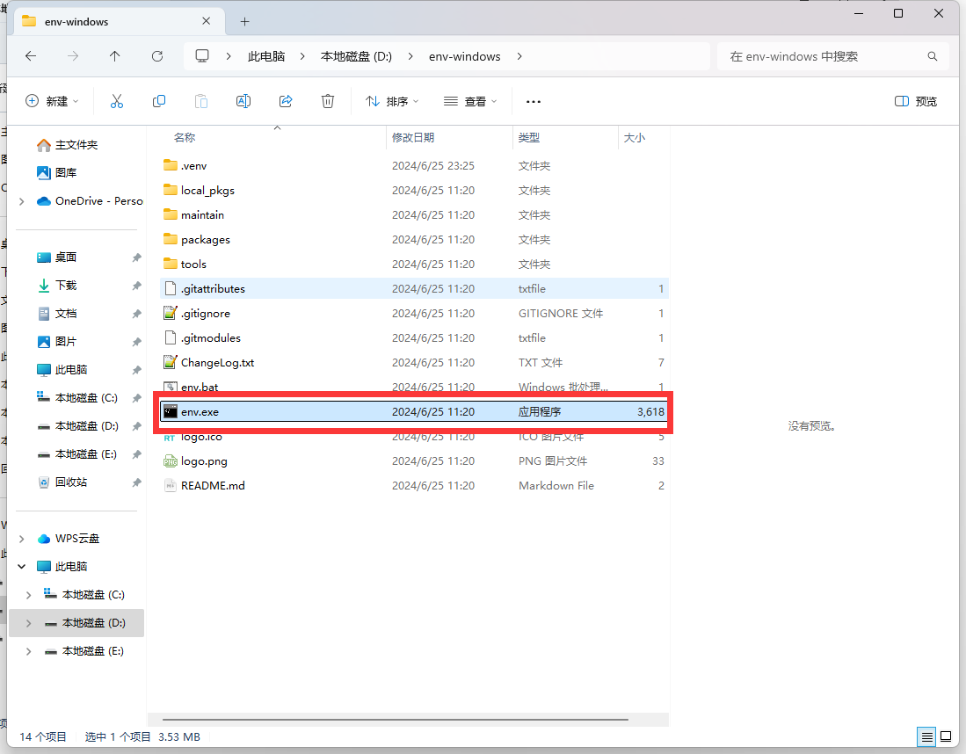The height and width of the screenshot is (754, 966).
Task: Open the 查看 view dropdown
Action: [470, 101]
